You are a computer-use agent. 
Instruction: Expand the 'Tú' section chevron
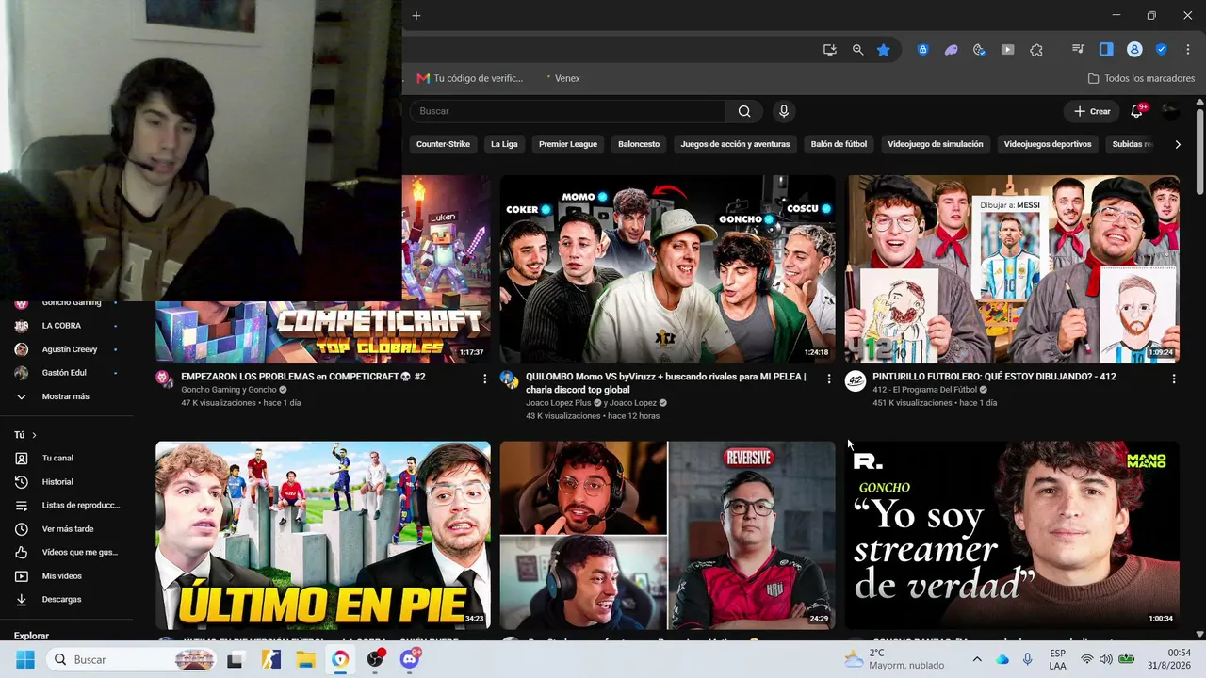pos(34,435)
